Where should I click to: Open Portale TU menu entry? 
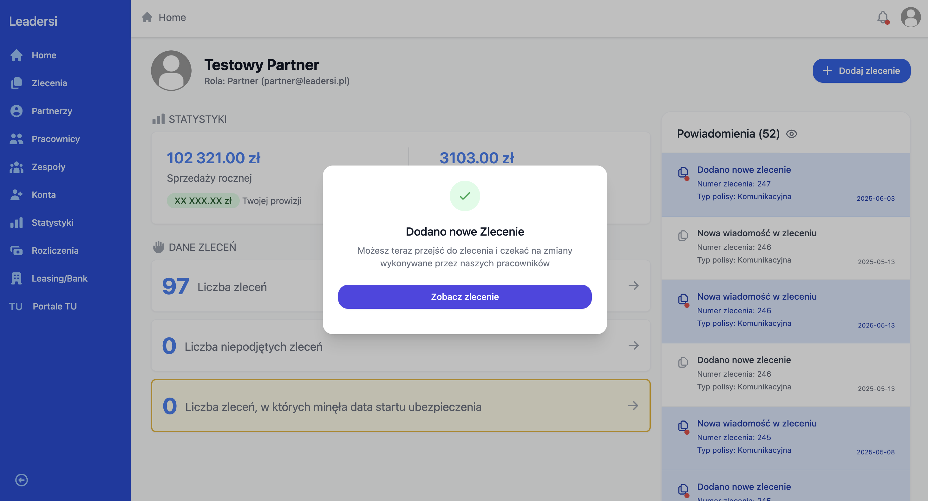[55, 306]
